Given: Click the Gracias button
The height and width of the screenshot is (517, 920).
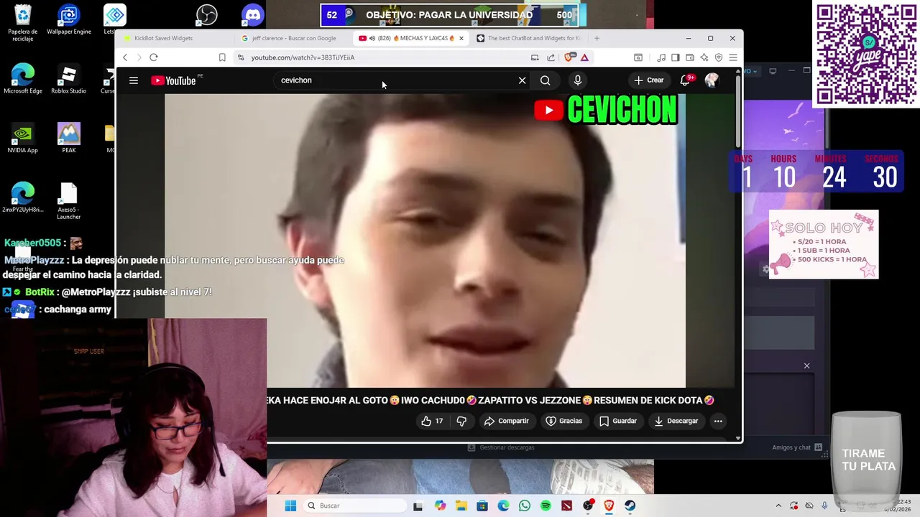Looking at the screenshot, I should pos(564,421).
